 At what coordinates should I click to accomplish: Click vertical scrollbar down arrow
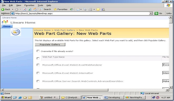[171, 87]
